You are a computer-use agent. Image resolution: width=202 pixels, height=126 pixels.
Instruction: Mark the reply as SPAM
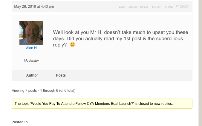point(169,7)
